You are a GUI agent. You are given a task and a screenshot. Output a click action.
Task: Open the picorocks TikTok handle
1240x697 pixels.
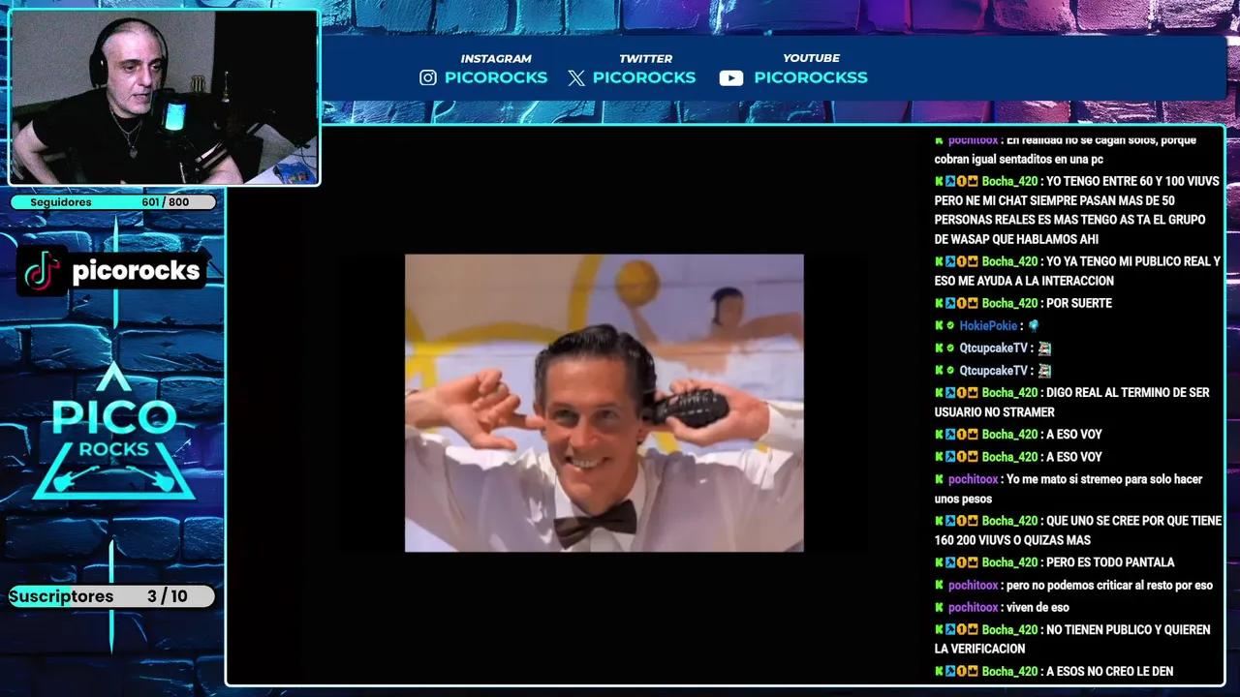point(136,271)
